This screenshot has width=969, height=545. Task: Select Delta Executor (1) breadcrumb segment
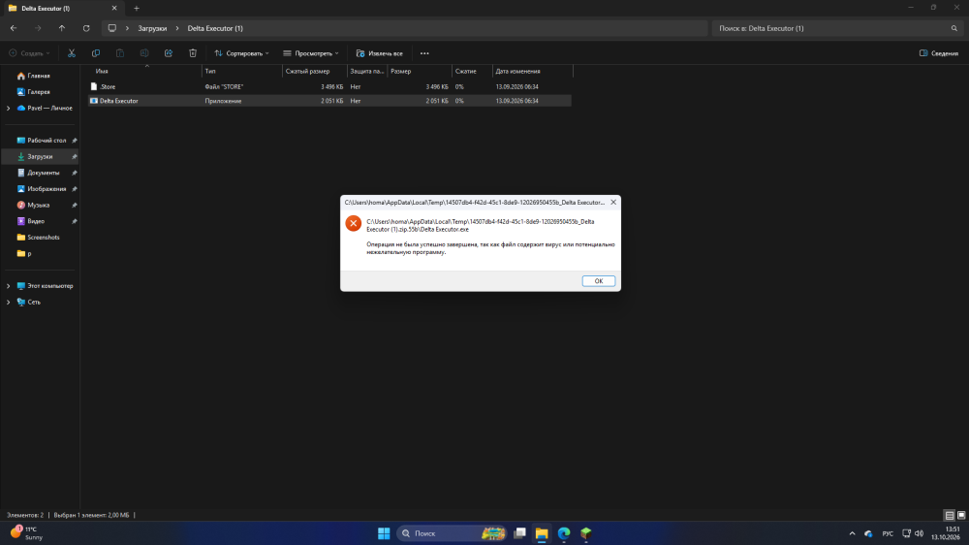(x=215, y=28)
